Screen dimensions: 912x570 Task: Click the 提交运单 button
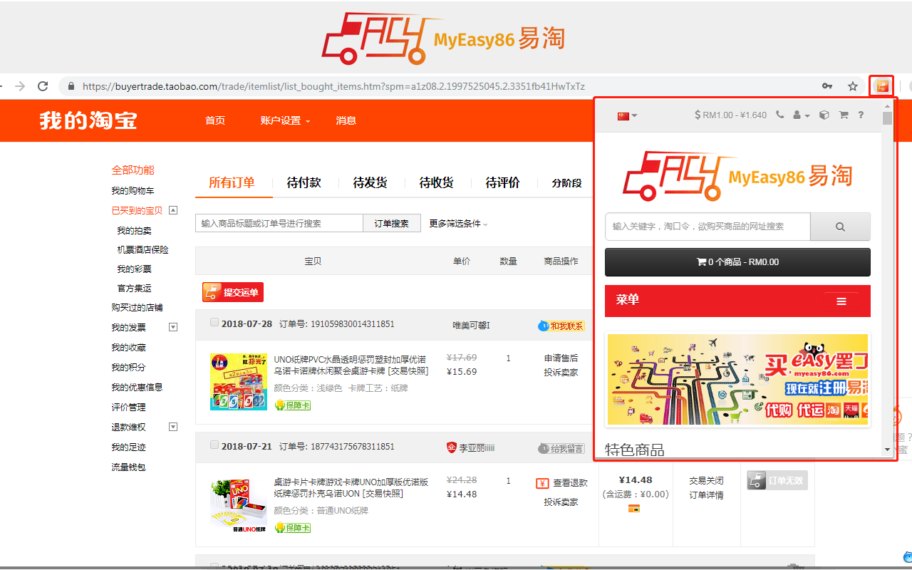233,292
